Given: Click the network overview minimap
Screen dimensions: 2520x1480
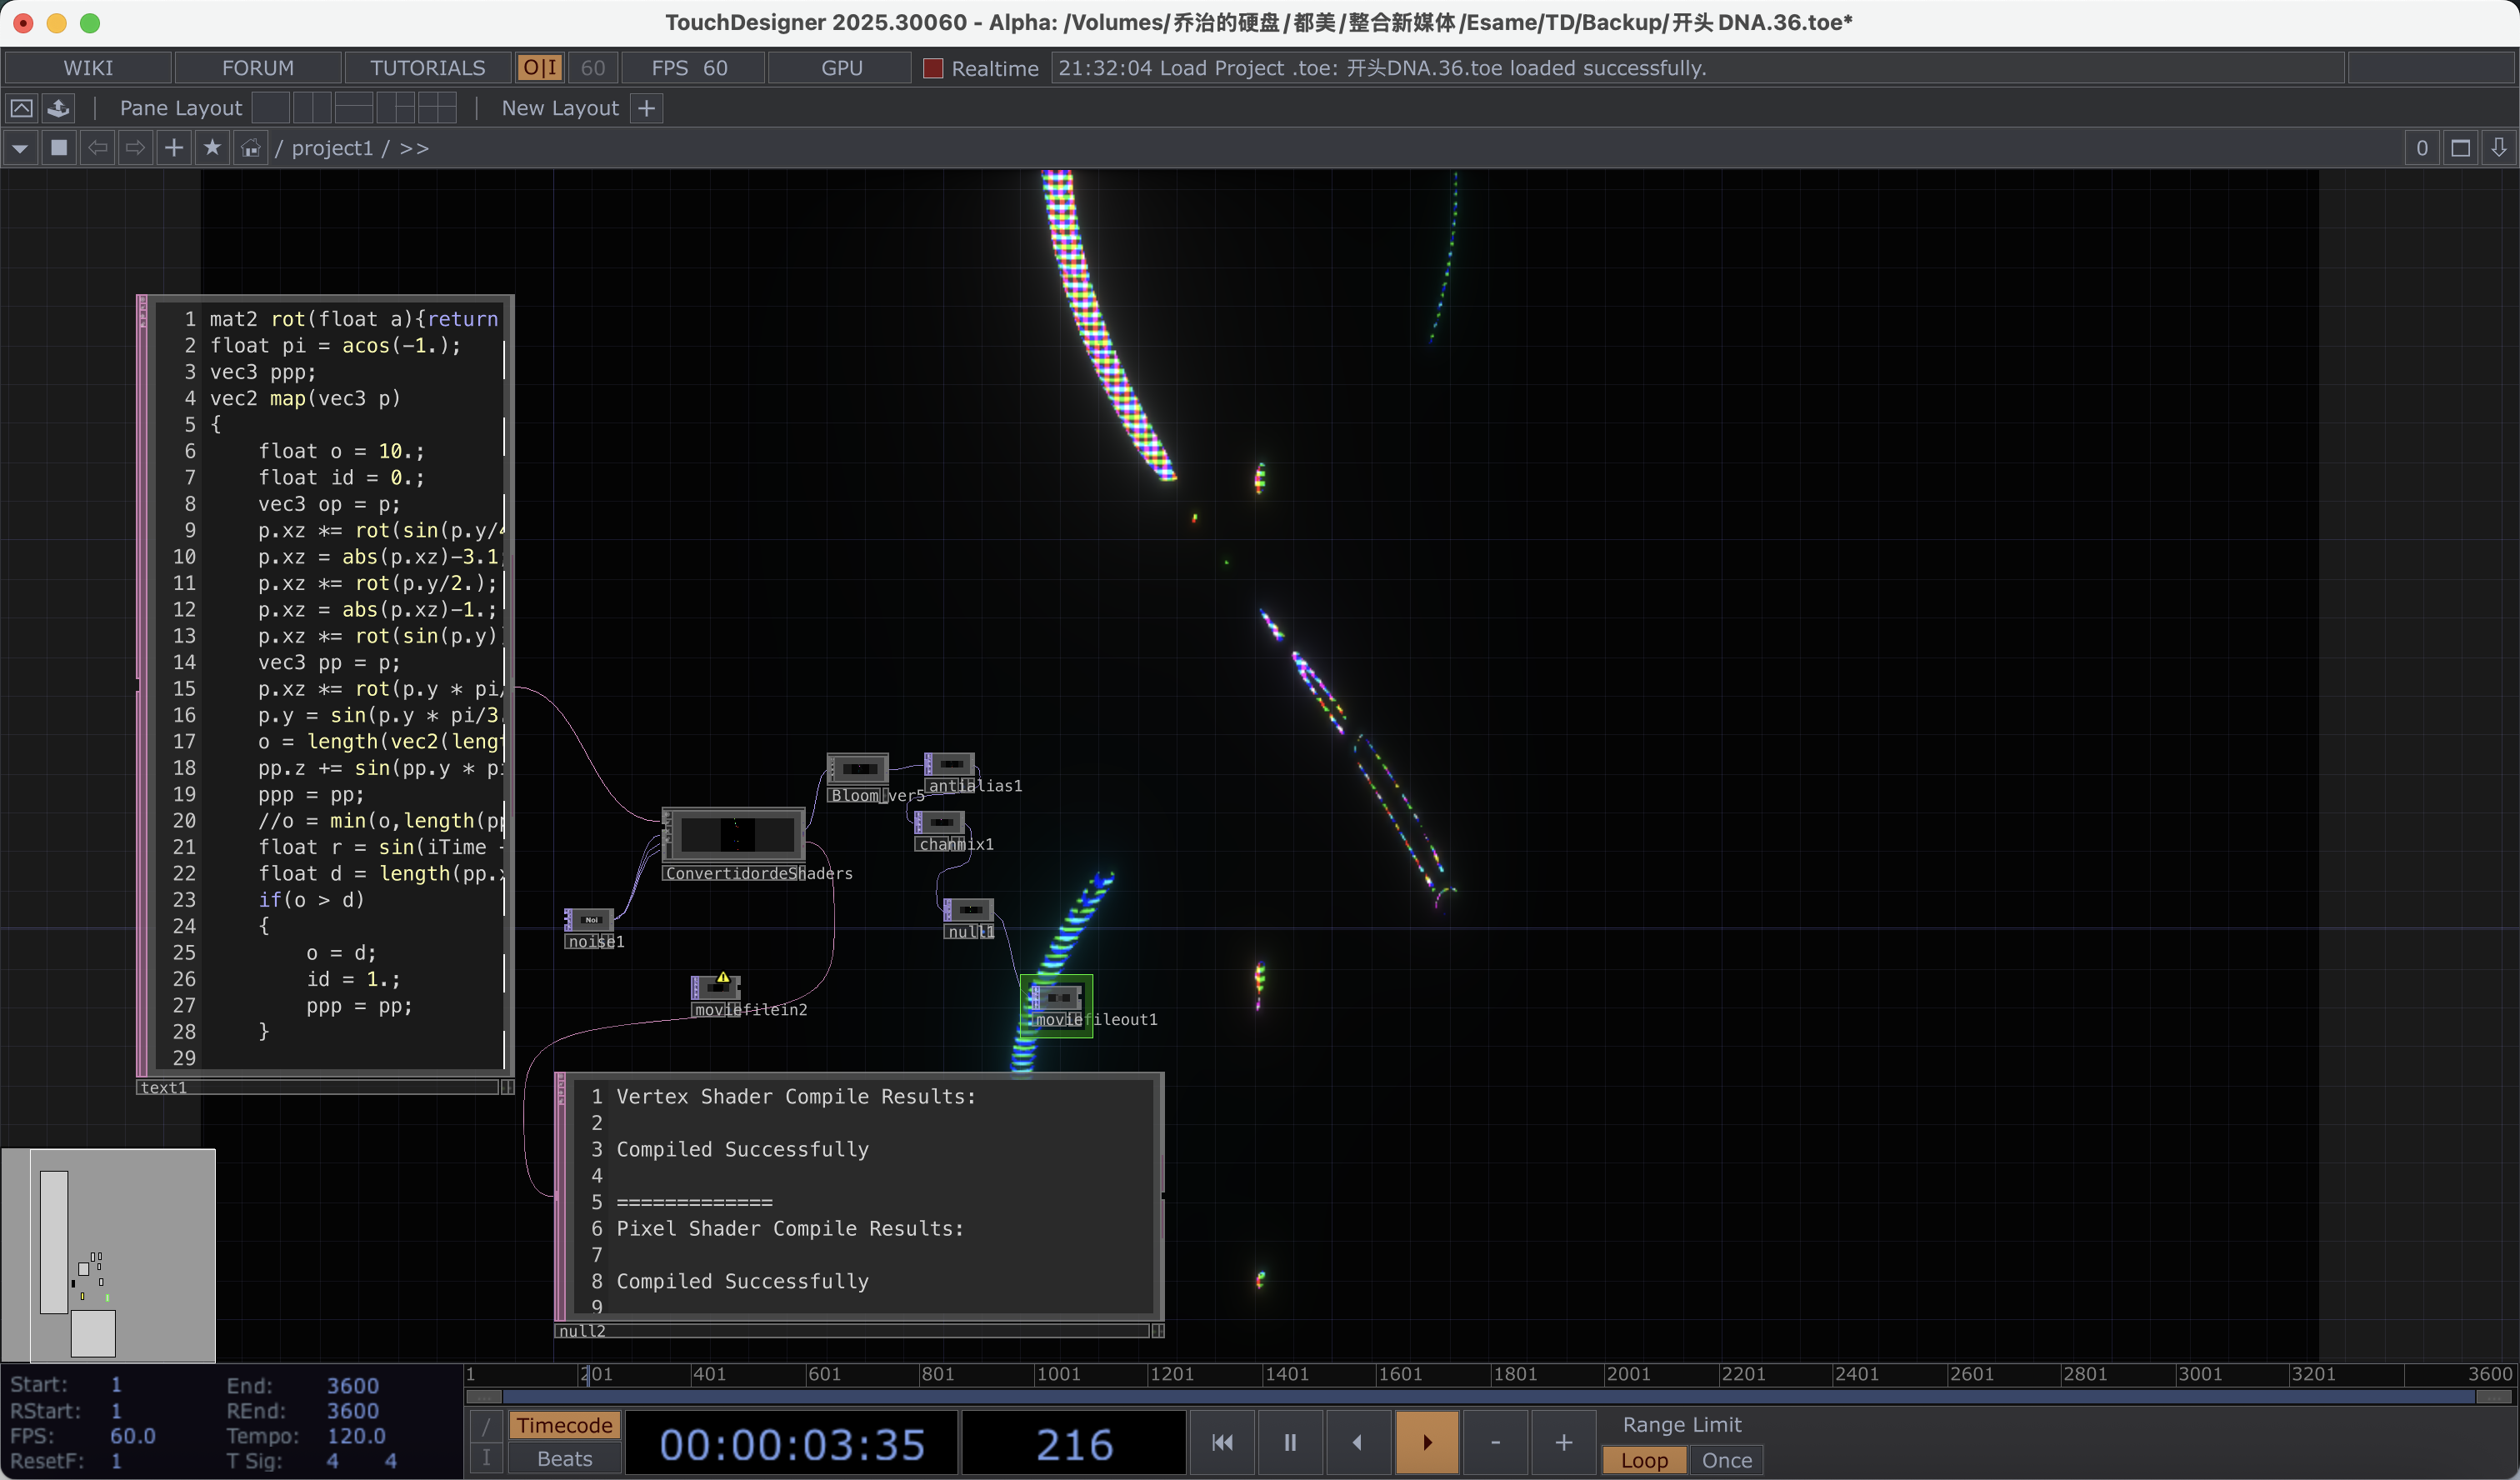Looking at the screenshot, I should point(108,1255).
